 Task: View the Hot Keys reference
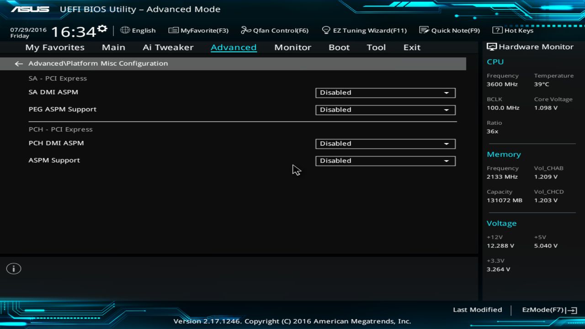pos(515,30)
